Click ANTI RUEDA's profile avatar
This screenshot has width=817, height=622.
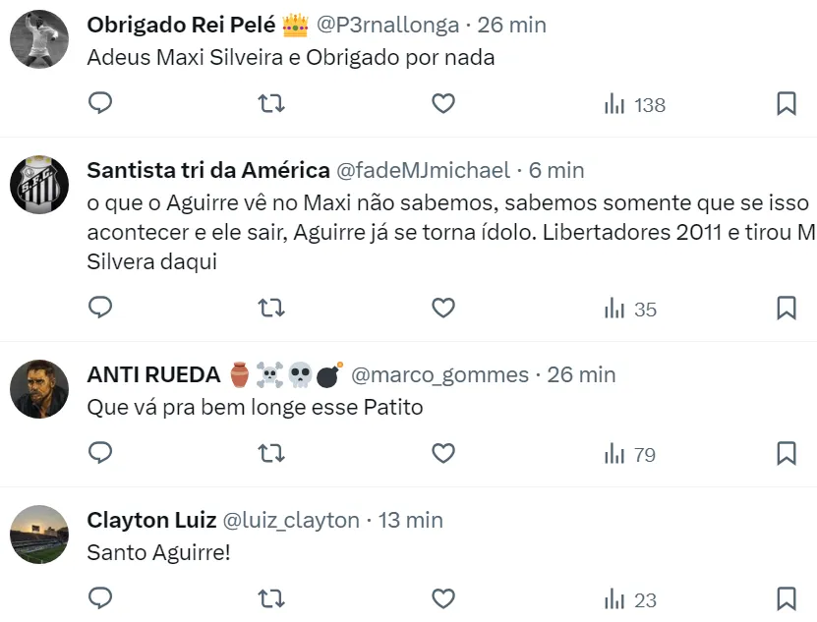coord(39,388)
